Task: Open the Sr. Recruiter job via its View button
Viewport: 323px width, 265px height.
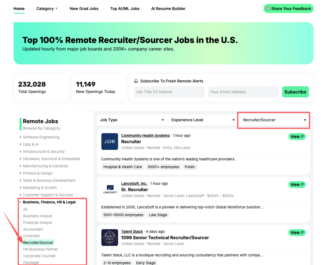Action: (x=297, y=184)
